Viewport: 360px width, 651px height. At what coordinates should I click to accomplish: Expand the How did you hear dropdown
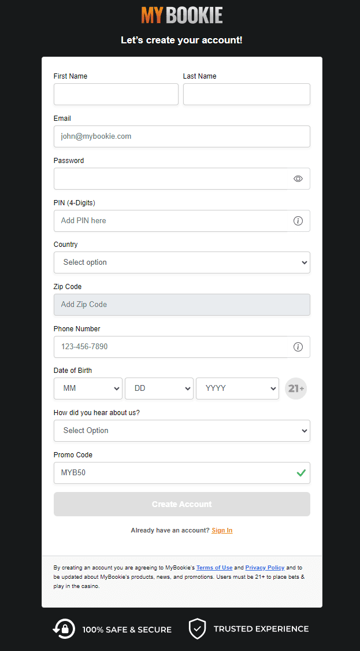[181, 430]
